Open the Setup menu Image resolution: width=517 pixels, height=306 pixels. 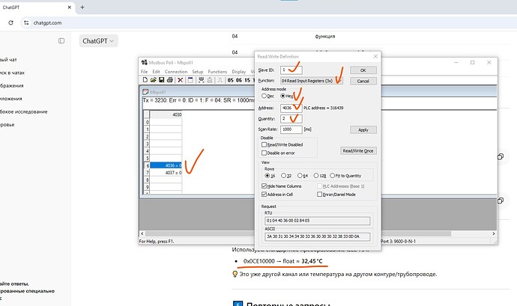tap(198, 72)
